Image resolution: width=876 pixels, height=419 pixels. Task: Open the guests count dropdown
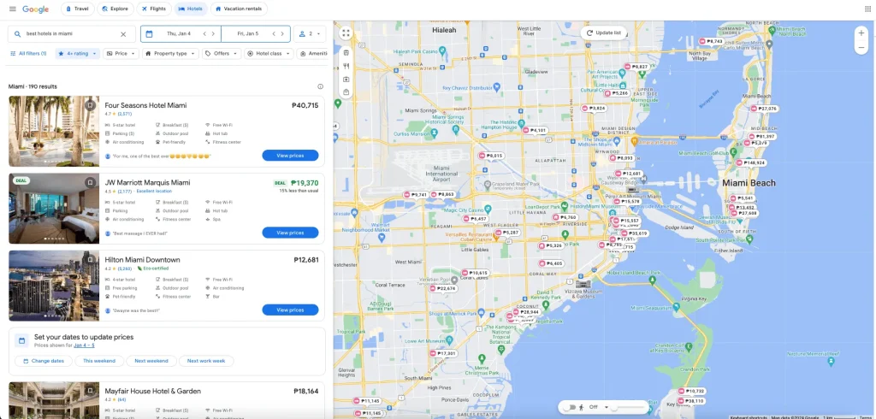310,34
